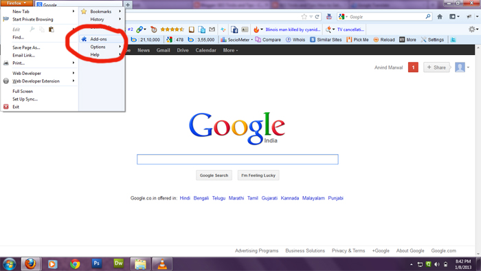Switch Google to Malayalam
The width and height of the screenshot is (481, 271).
point(313,198)
